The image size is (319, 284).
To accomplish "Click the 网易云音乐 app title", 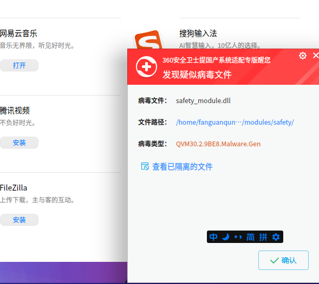I will [x=18, y=33].
